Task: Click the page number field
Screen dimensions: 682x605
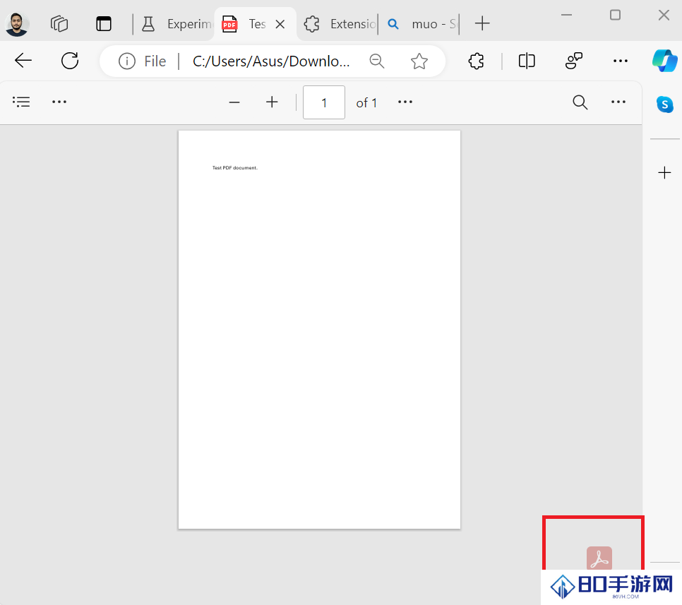Action: [x=324, y=102]
